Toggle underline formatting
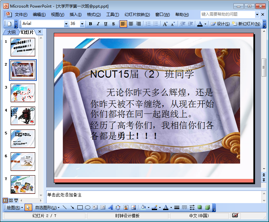The image size is (269, 222). pos(106,24)
